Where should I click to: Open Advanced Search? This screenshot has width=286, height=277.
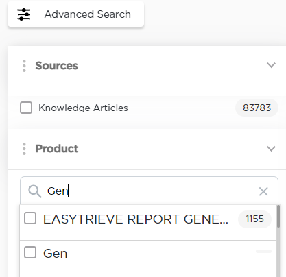(x=75, y=14)
